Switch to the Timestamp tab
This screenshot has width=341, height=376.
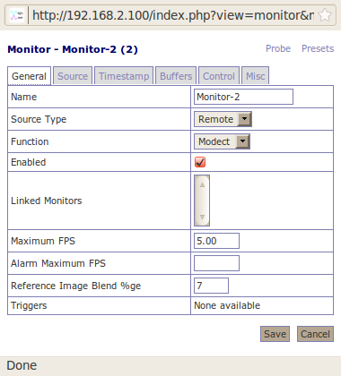point(124,76)
